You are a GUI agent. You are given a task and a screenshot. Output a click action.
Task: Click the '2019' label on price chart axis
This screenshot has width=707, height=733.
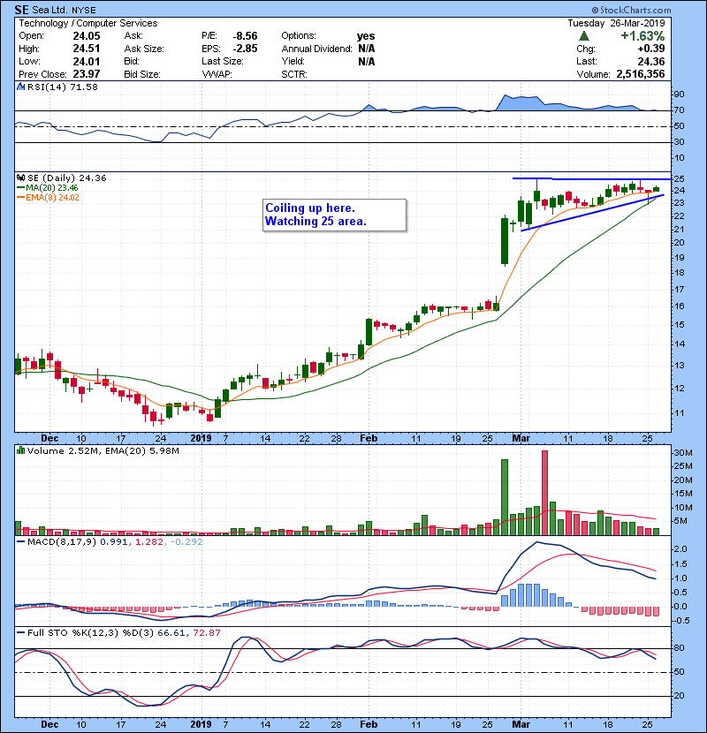tap(201, 439)
